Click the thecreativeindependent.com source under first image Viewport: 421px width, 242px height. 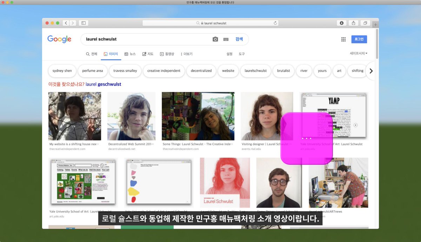coord(67,149)
